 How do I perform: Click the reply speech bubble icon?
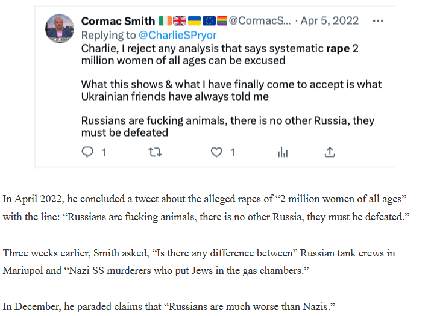click(x=87, y=152)
